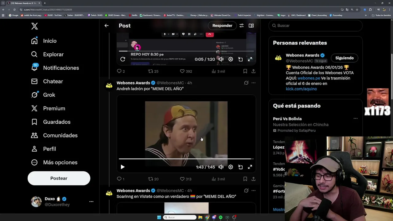Open more menu on Soarinng post

tap(253, 191)
